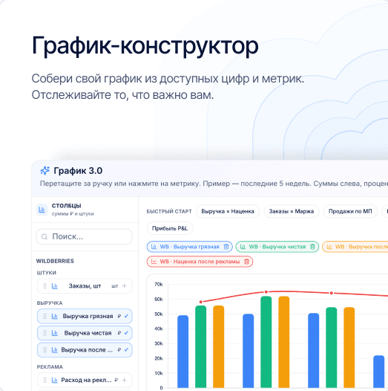The image size is (388, 391).
Task: Click the БЫСТРЫЙ СТАРТ label
Action: point(169,211)
